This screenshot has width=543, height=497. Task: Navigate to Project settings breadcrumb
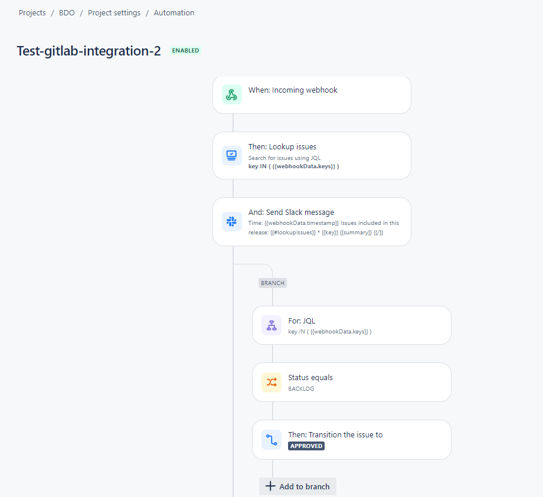[114, 12]
